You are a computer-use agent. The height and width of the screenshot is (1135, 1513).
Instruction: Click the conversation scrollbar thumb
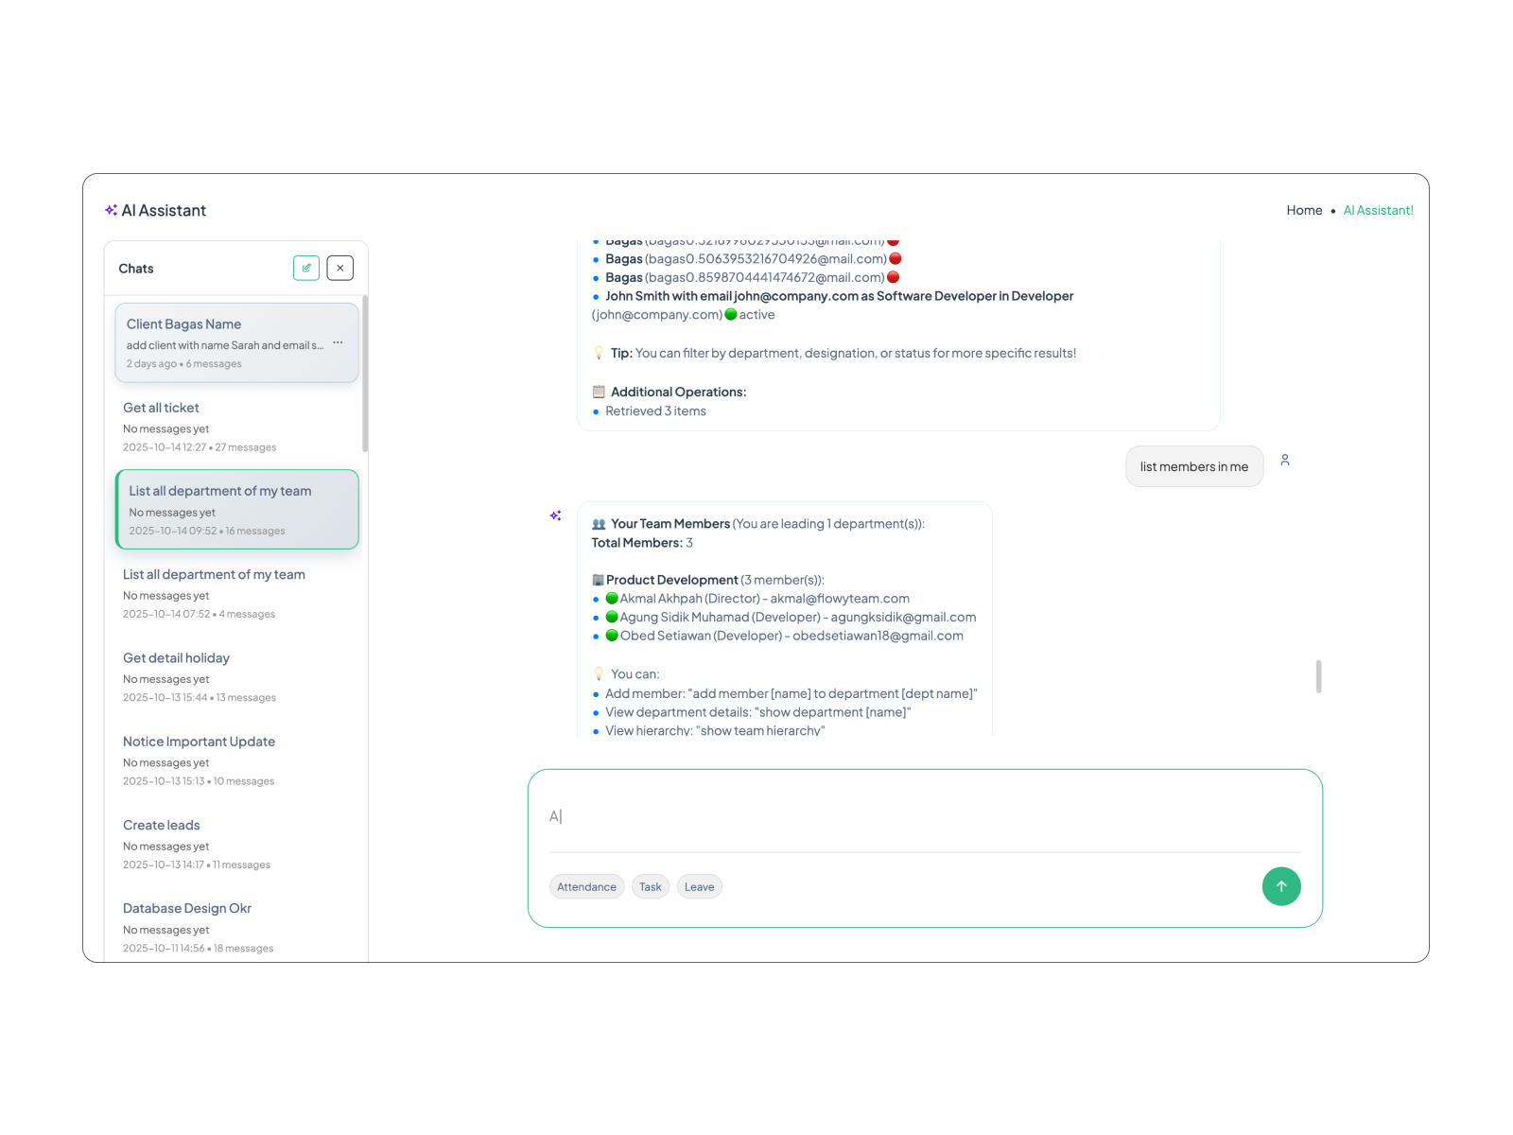point(1318,676)
